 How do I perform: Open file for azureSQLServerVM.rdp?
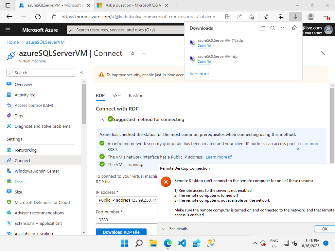coord(204,62)
